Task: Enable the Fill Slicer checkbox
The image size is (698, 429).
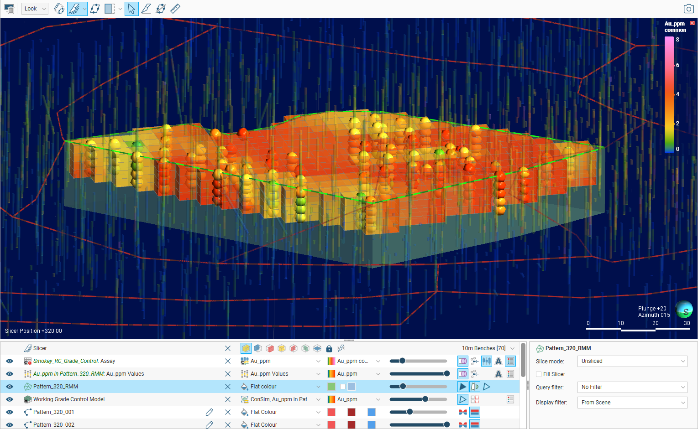Action: [539, 374]
